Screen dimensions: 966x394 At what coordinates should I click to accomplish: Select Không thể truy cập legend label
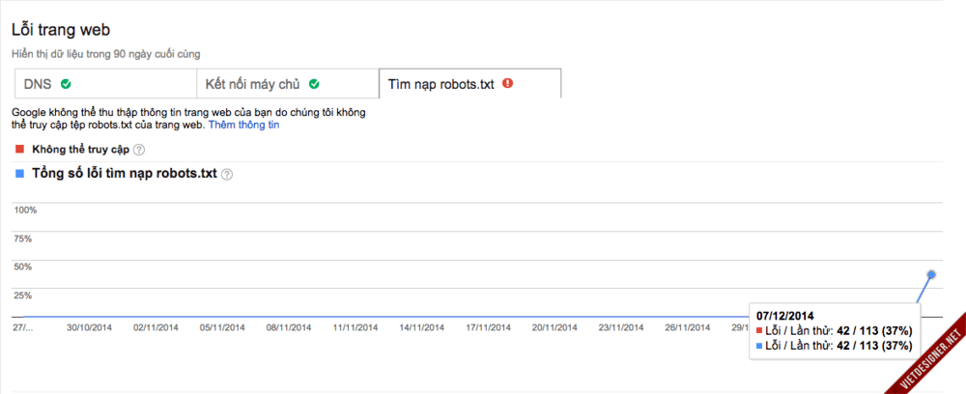pos(81,150)
